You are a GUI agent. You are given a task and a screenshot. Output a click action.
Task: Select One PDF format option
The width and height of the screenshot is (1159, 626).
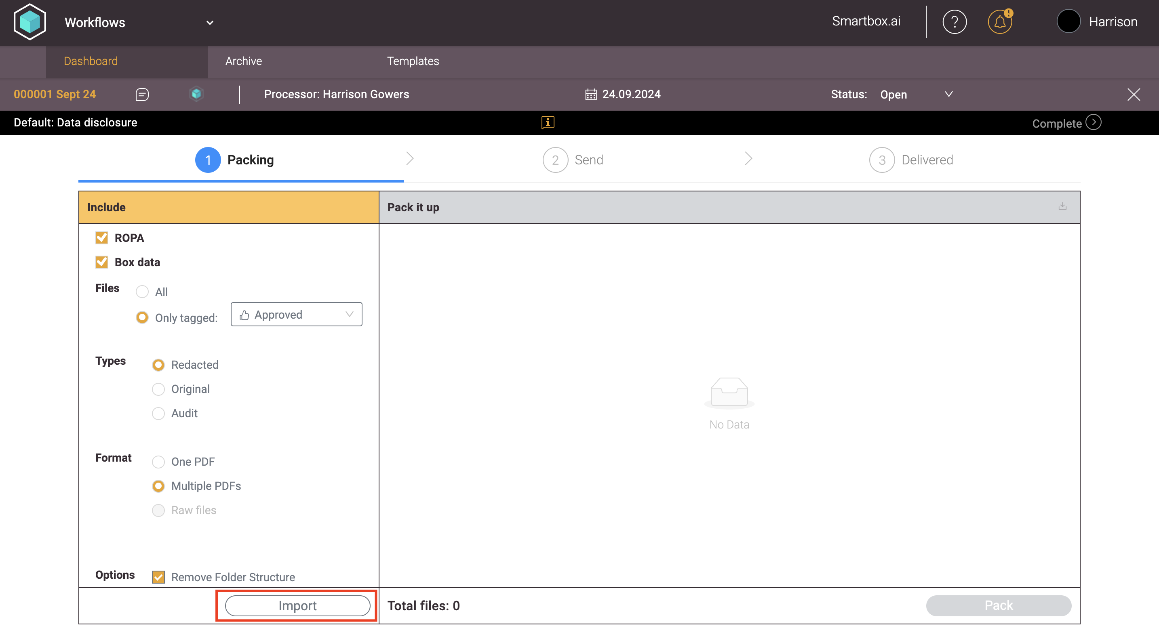coord(158,462)
